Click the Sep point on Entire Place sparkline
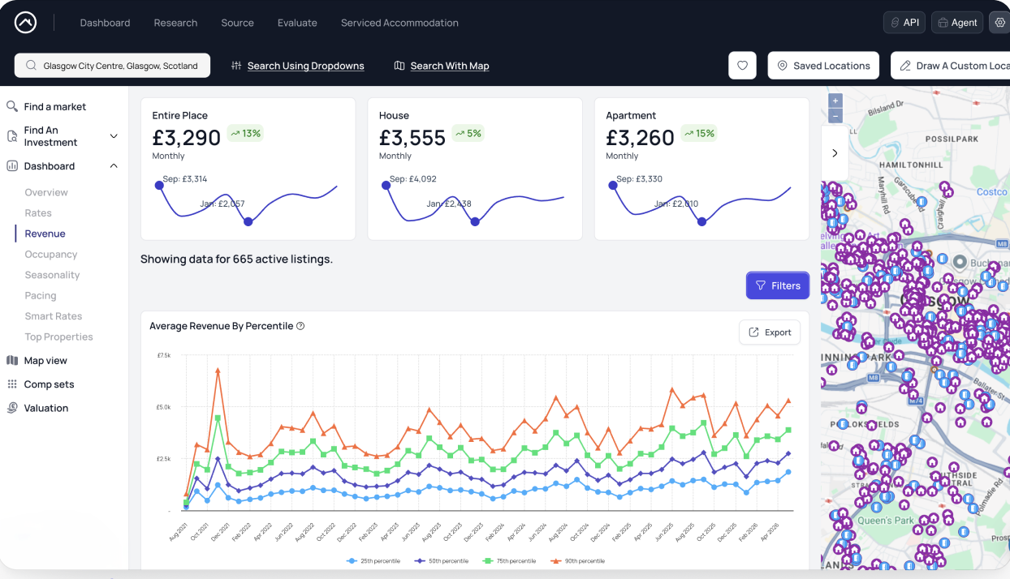The width and height of the screenshot is (1010, 579). tap(159, 186)
